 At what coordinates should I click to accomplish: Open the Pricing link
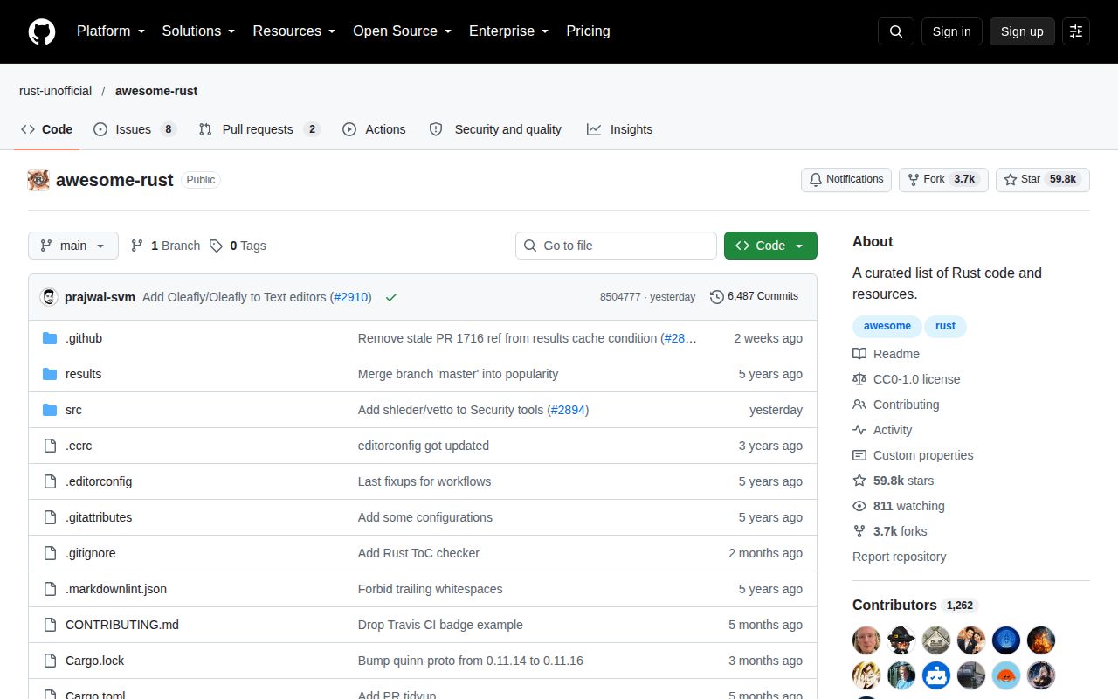[x=588, y=31]
